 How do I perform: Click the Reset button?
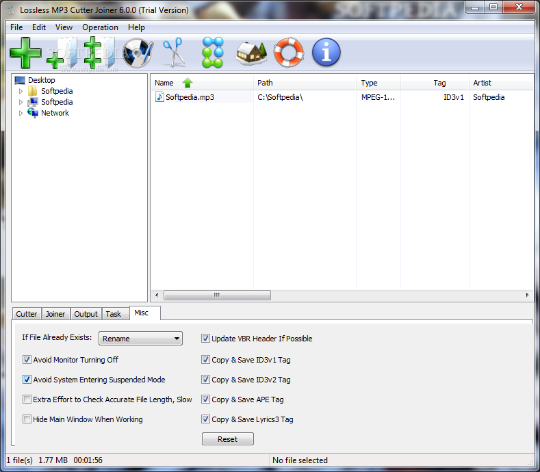(228, 439)
